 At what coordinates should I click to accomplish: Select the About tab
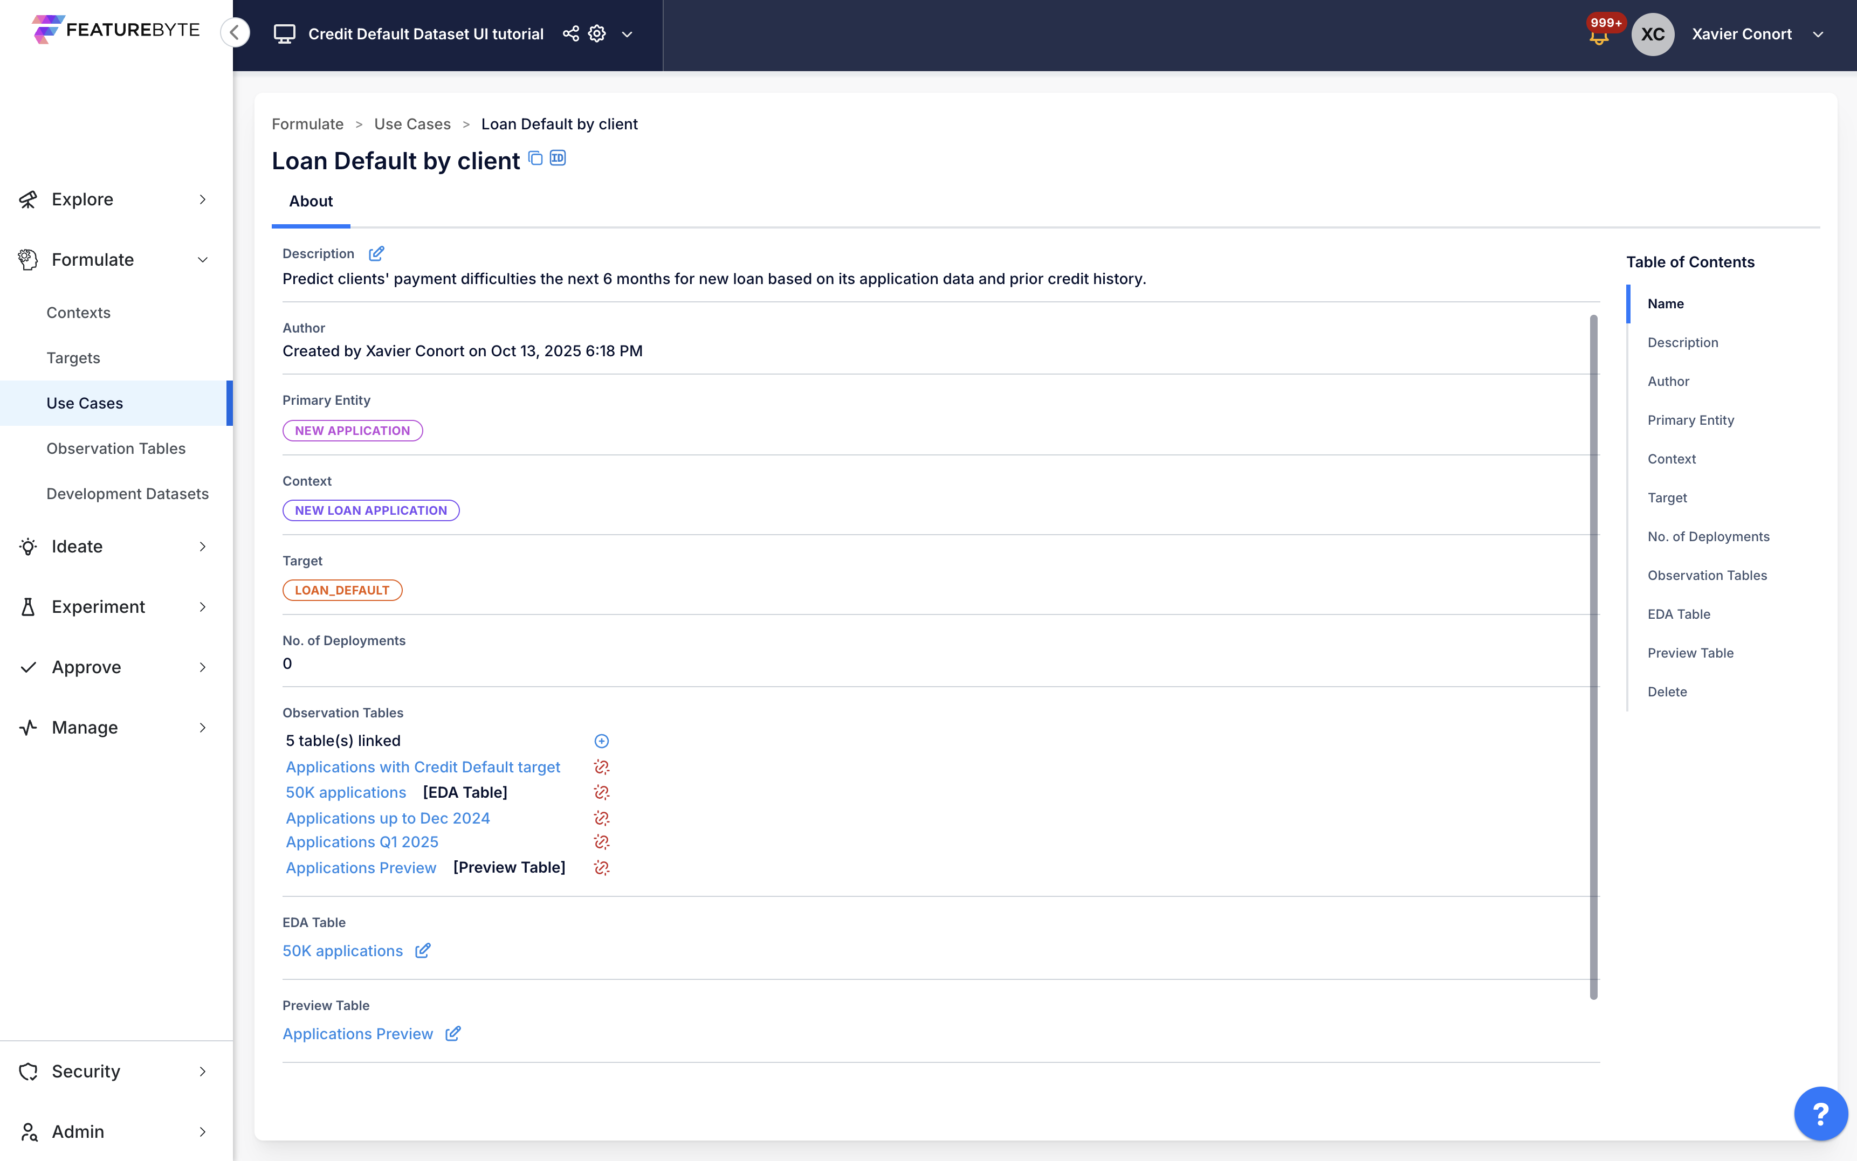tap(310, 201)
